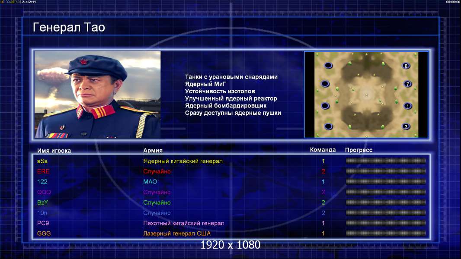This screenshot has height=259, width=461.
Task: Click bonus 'Устойчивость изотопов'
Action: [x=220, y=91]
